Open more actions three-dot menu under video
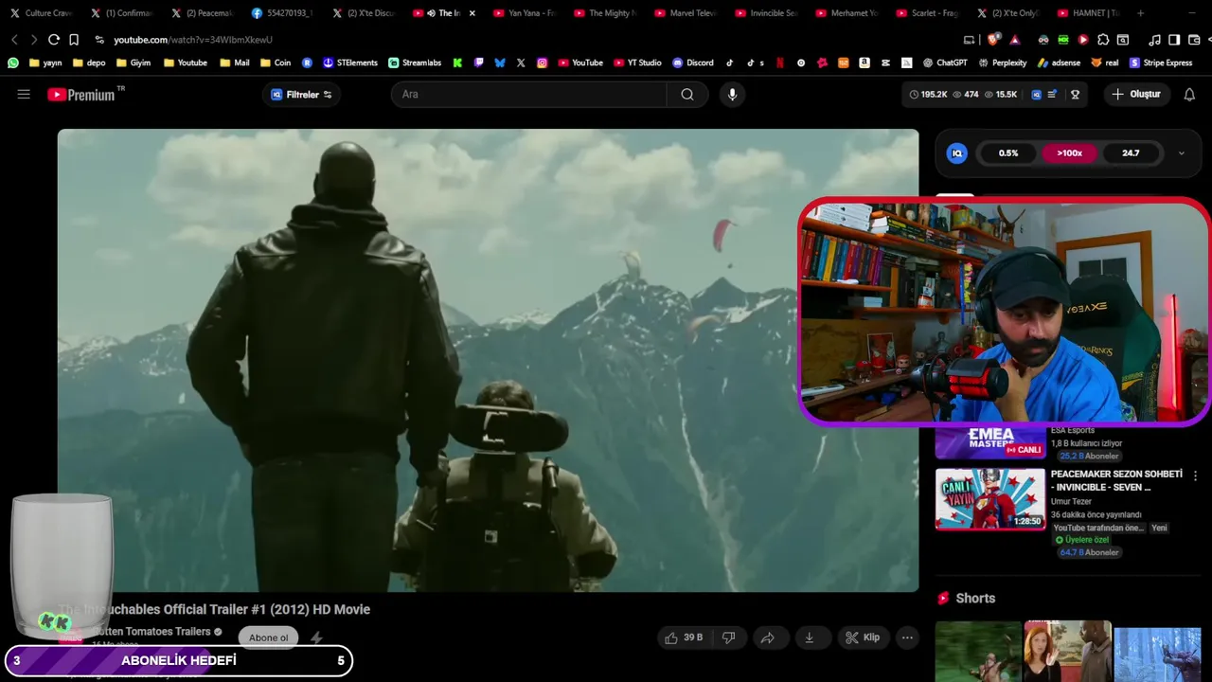This screenshot has height=682, width=1212. pos(907,637)
